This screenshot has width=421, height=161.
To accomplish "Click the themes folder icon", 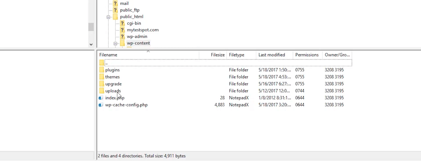I will click(x=101, y=77).
